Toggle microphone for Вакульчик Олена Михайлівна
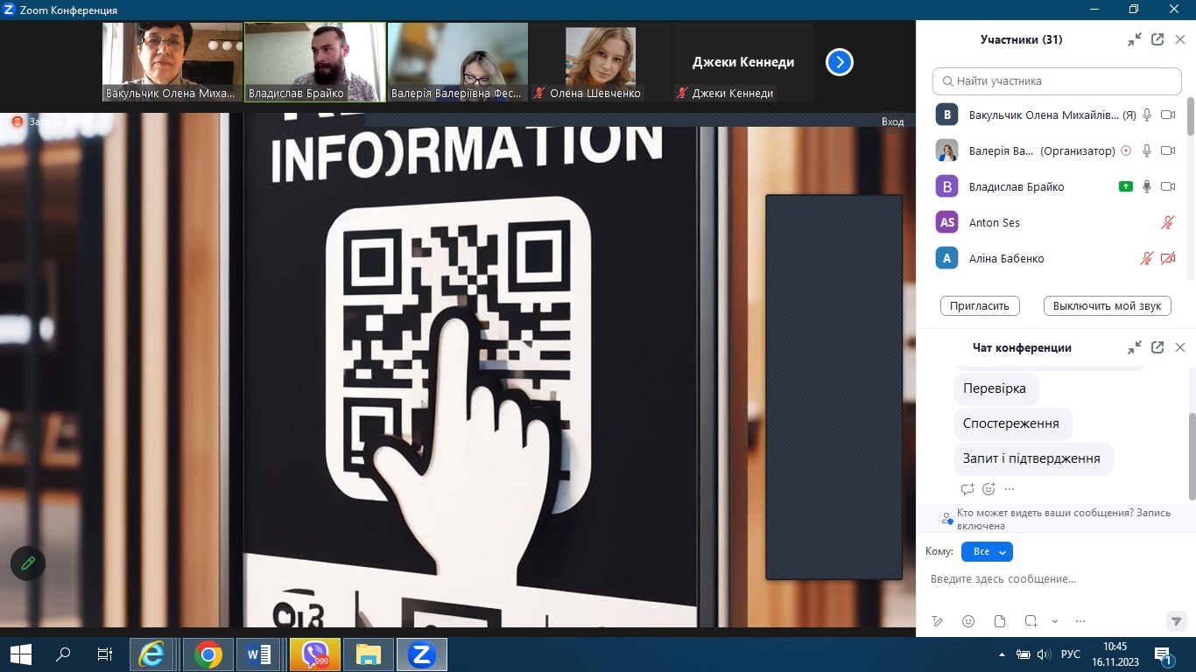Image resolution: width=1196 pixels, height=672 pixels. pyautogui.click(x=1147, y=115)
